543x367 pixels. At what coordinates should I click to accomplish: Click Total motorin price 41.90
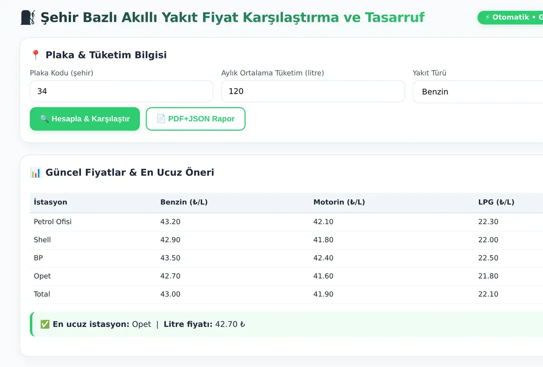coord(323,294)
